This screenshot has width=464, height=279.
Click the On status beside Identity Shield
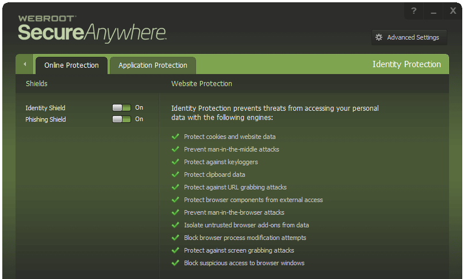[139, 107]
